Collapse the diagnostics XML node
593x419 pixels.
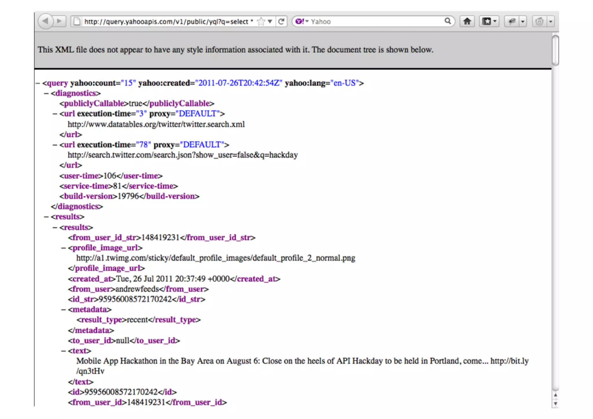tap(46, 93)
